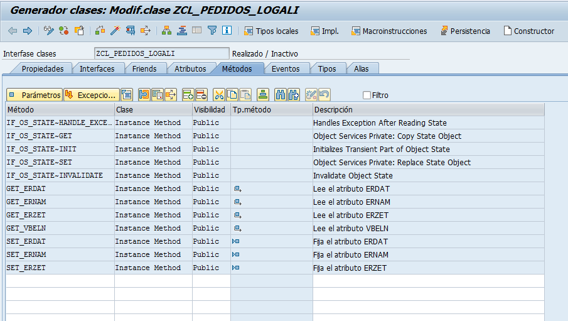The width and height of the screenshot is (568, 321).
Task: Click the Excepcio... button
Action: click(x=91, y=95)
